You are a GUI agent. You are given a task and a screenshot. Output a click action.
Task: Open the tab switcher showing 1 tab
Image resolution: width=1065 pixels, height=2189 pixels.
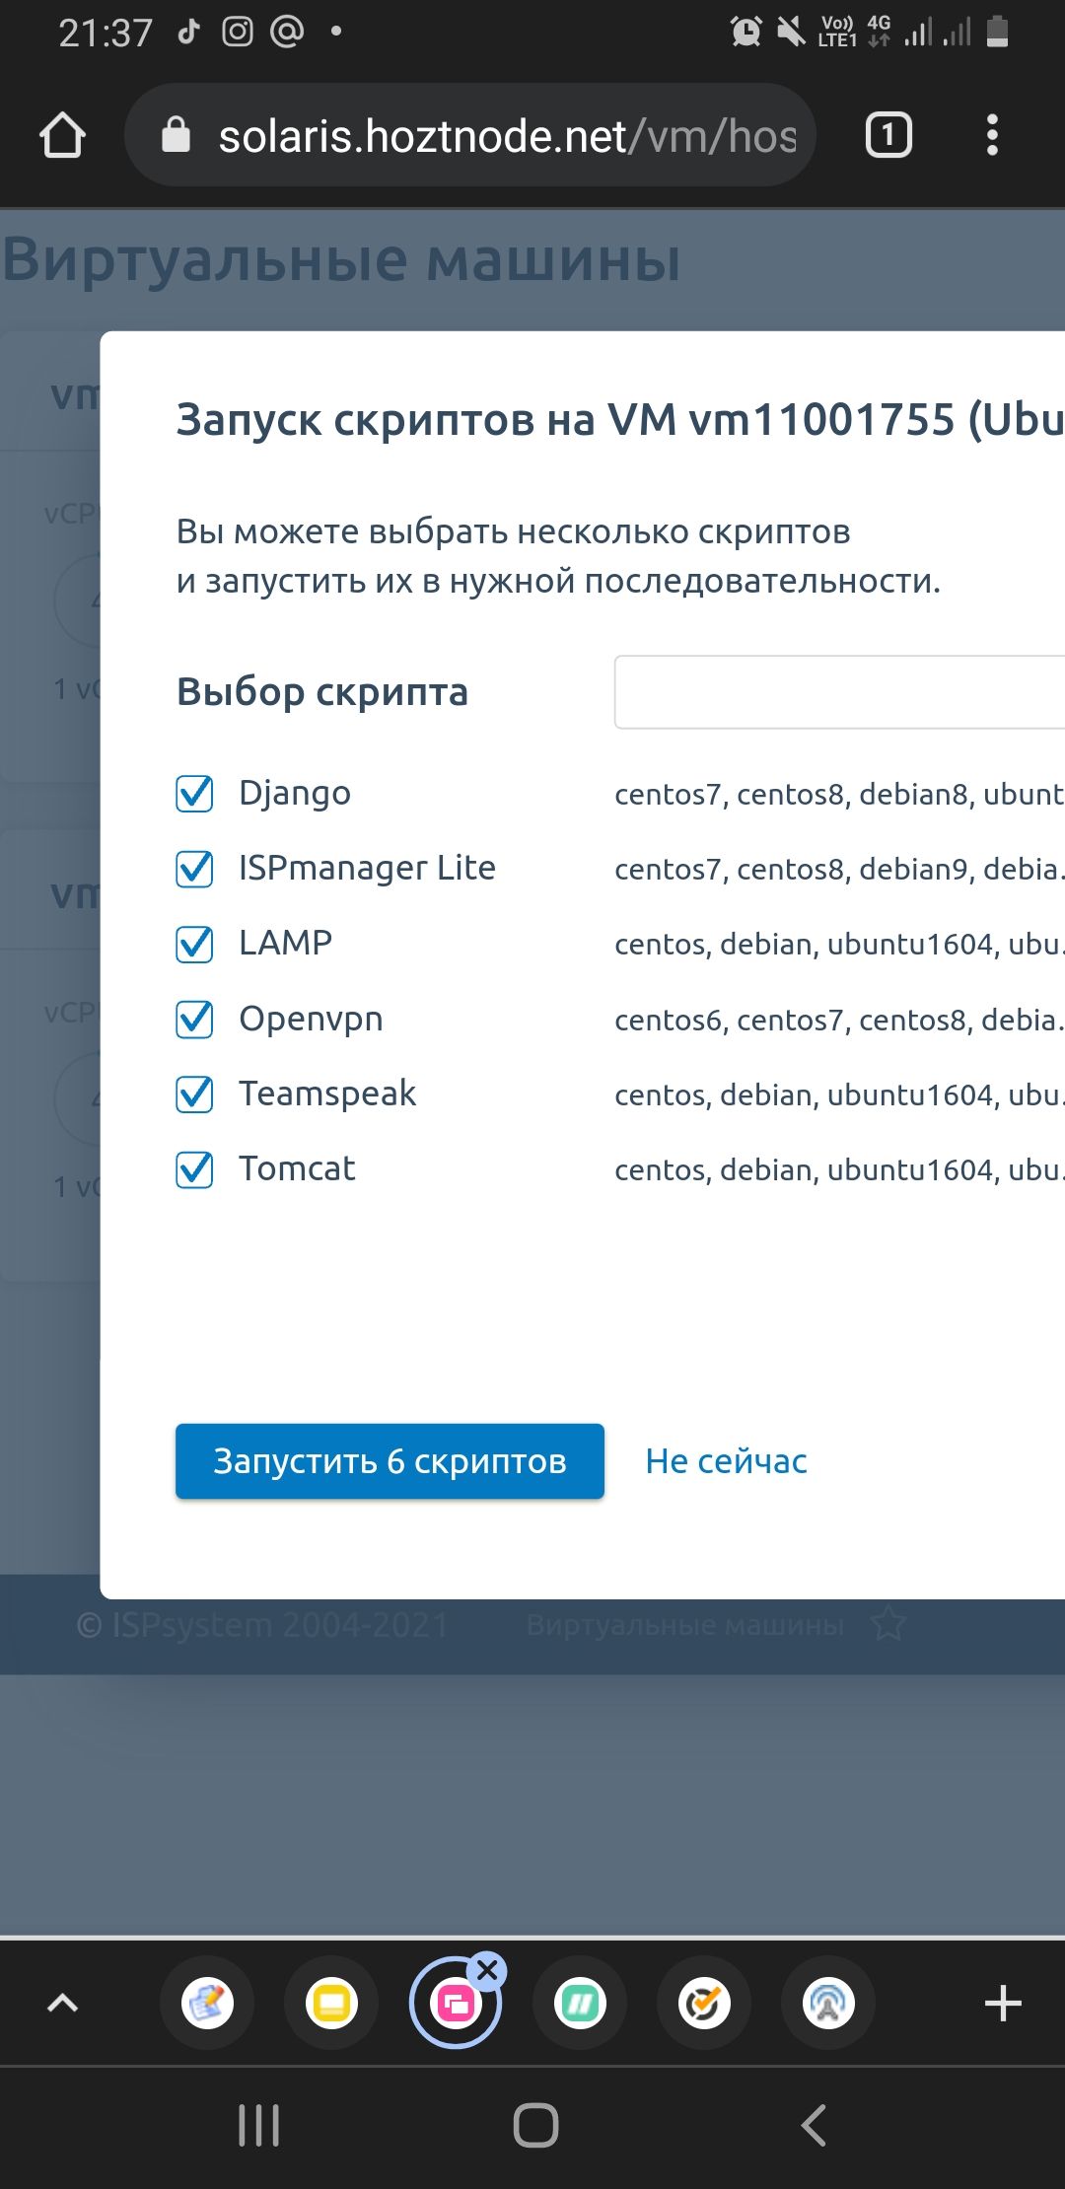(x=887, y=135)
